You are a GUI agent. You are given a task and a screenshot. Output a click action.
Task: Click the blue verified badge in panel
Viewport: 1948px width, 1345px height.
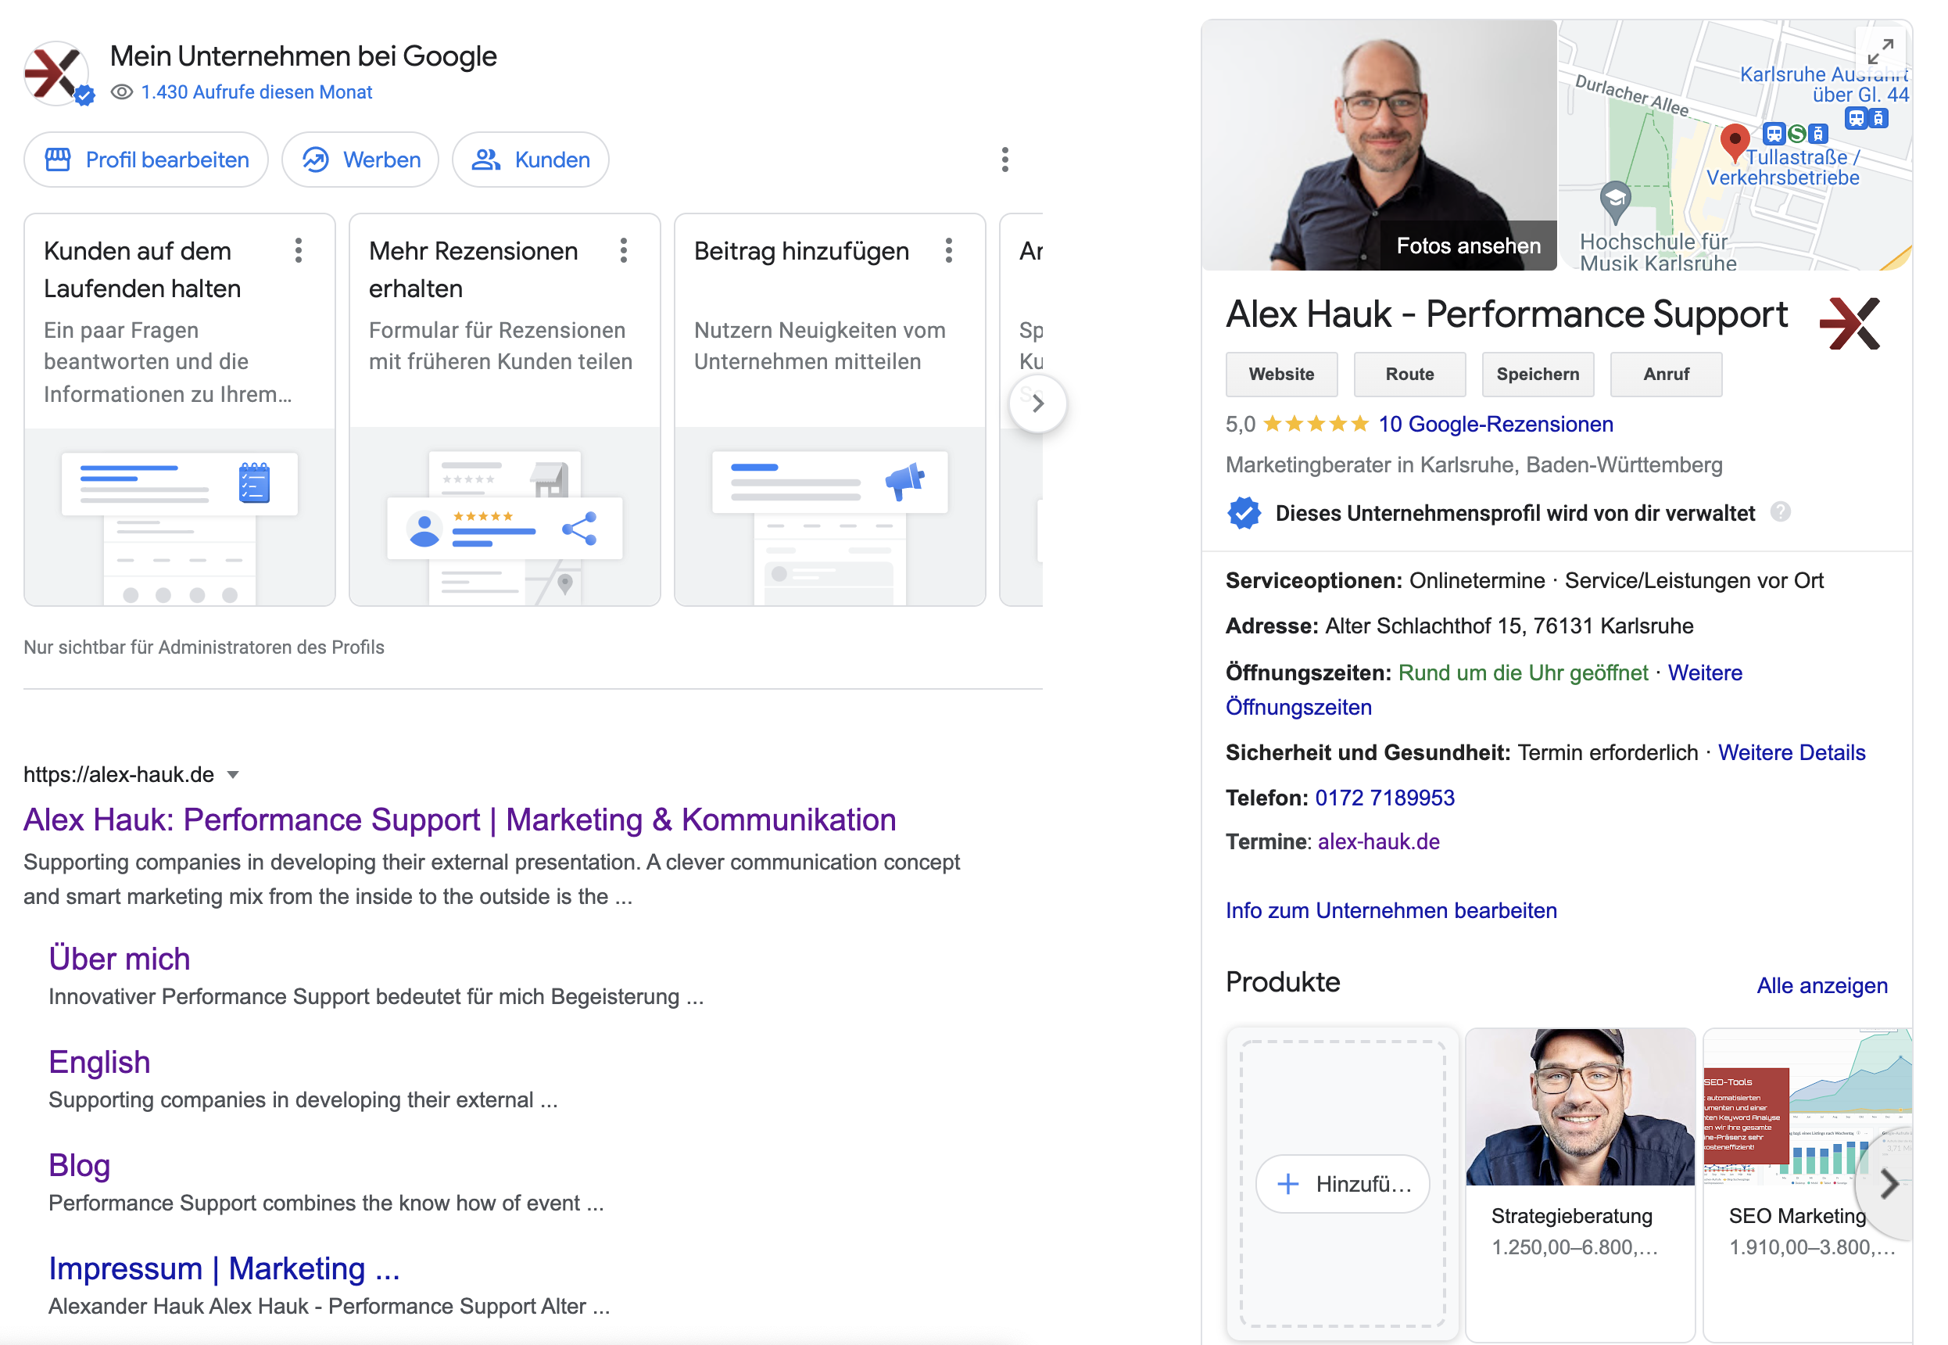[x=1244, y=512]
